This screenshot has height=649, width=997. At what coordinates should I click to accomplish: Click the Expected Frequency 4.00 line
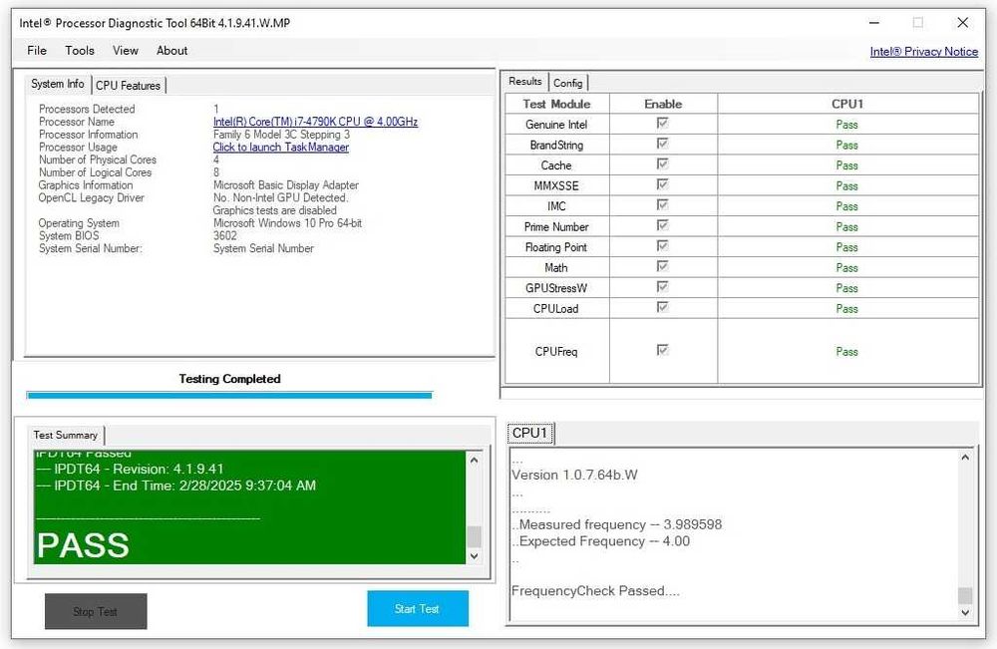click(x=601, y=541)
